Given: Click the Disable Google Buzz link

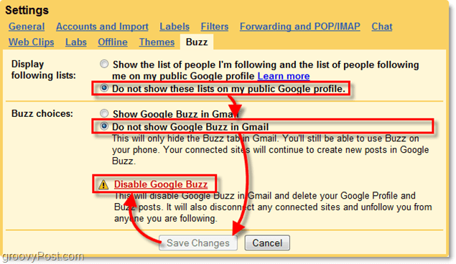Looking at the screenshot, I should 161,184.
